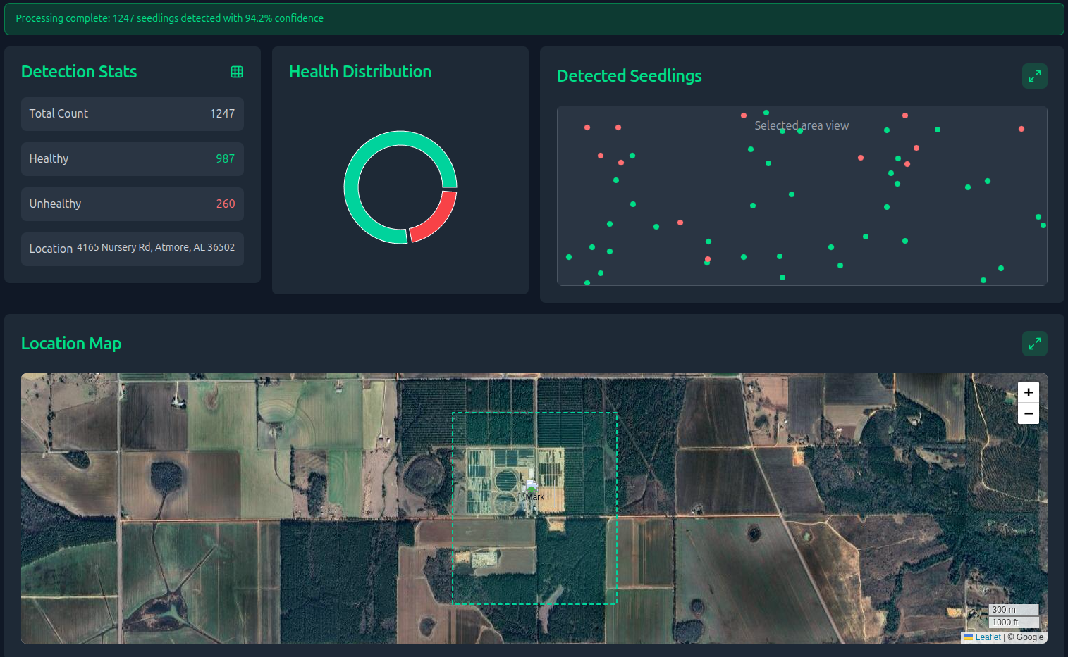
Task: Select the red unhealthy segment of donut chart
Action: click(x=437, y=218)
